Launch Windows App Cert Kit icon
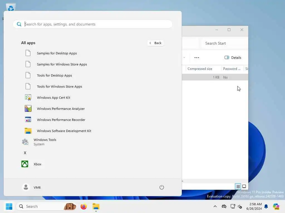 click(28, 97)
